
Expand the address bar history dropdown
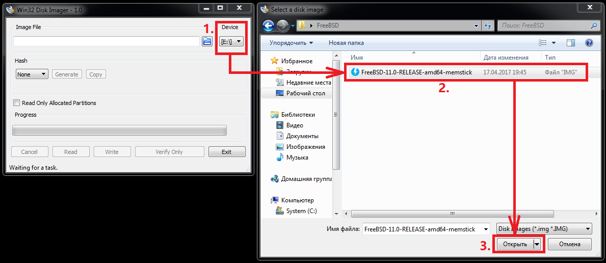pyautogui.click(x=477, y=25)
